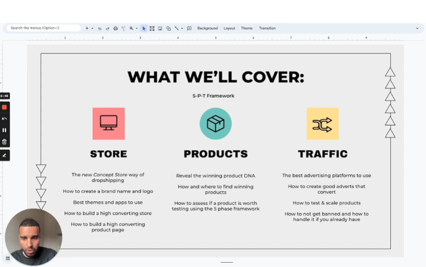Viewport: 426px width, 267px height.
Task: Select the line tool
Action: click(177, 28)
